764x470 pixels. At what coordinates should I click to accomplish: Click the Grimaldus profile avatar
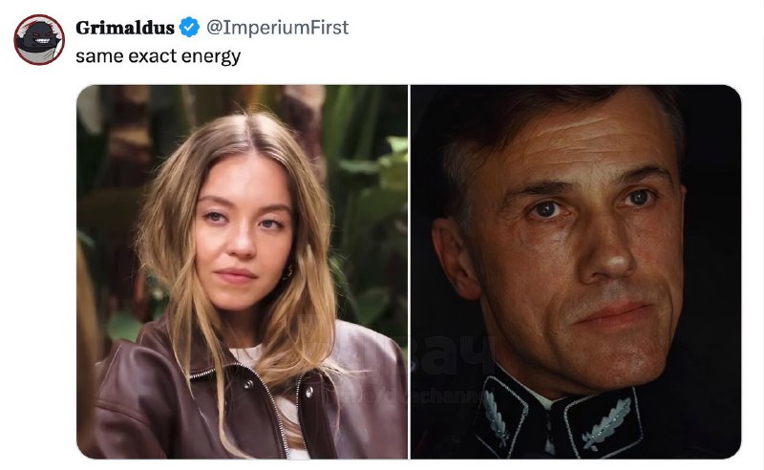click(39, 40)
